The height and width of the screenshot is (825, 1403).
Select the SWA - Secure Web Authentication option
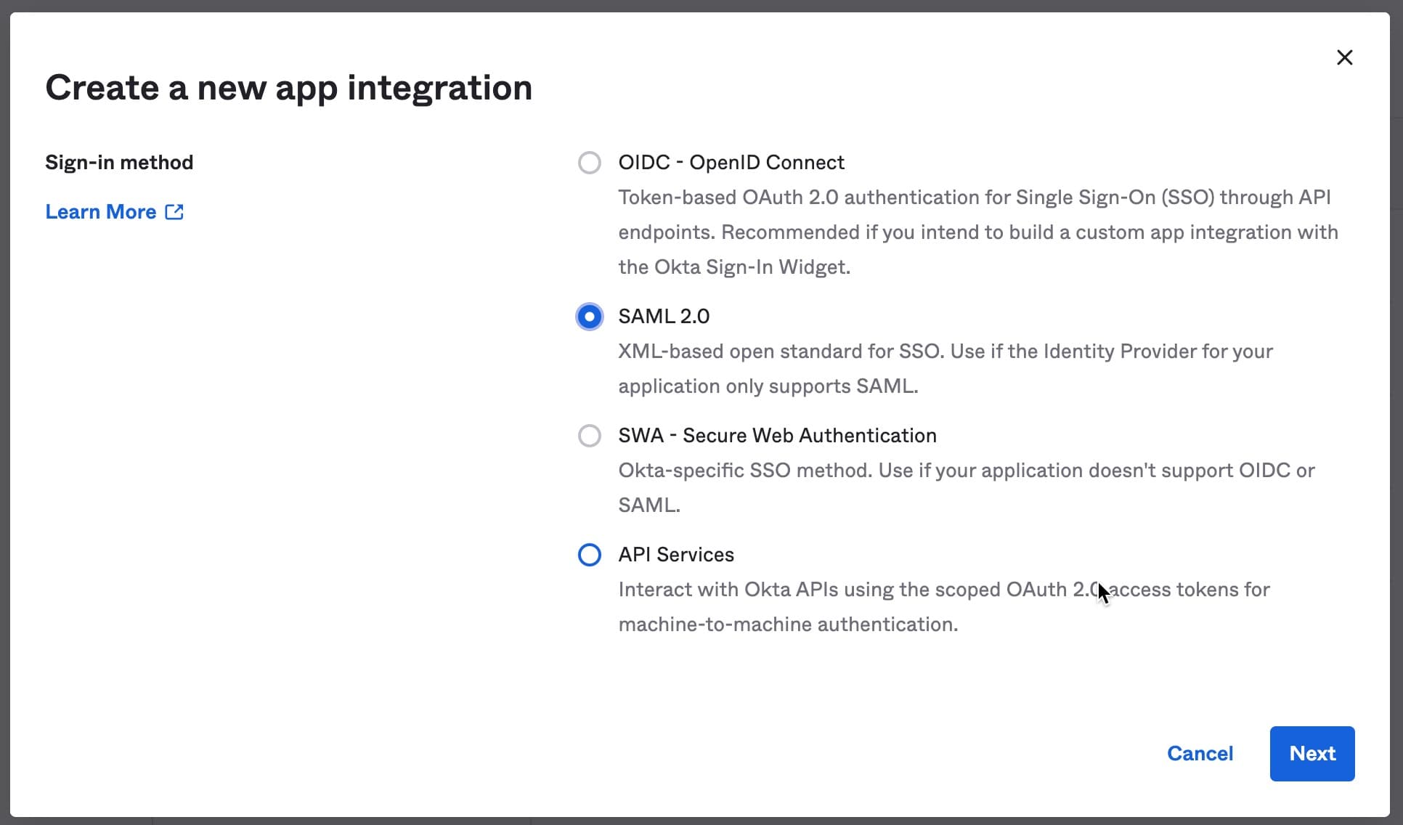tap(589, 435)
